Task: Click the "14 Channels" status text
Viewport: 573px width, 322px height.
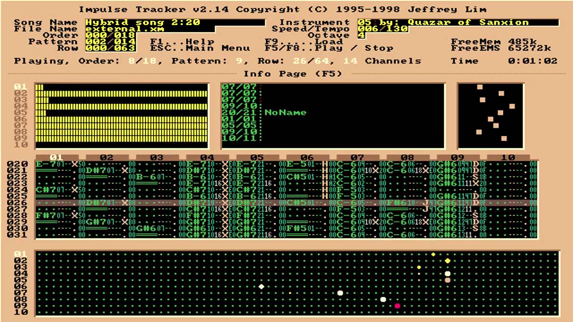Action: [382, 61]
